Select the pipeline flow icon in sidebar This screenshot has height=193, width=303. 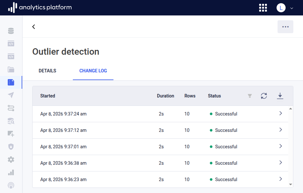point(11,108)
